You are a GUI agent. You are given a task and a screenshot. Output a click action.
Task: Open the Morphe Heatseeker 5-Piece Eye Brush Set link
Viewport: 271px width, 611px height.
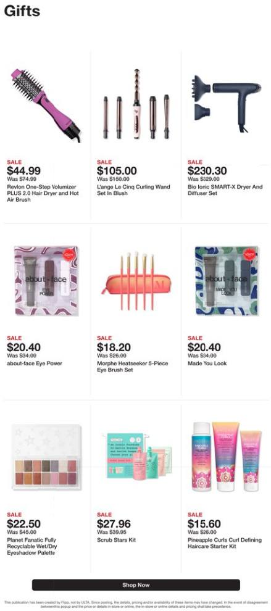pyautogui.click(x=133, y=367)
